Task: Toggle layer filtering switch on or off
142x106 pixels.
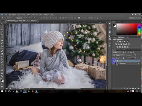Action: point(136,52)
